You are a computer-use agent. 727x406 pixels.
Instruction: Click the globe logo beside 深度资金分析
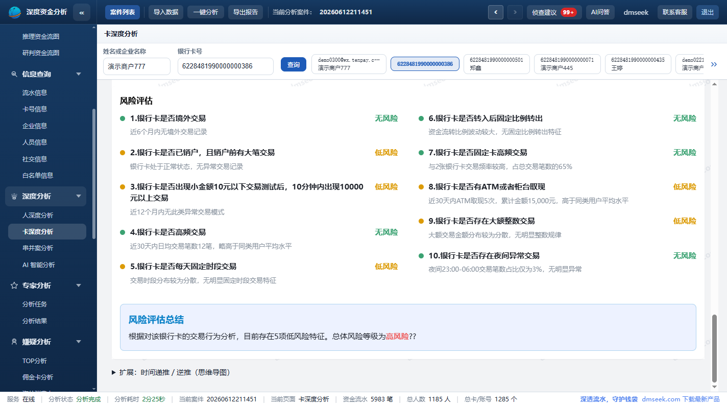(x=15, y=12)
